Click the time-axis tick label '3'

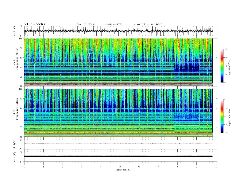point(82,167)
